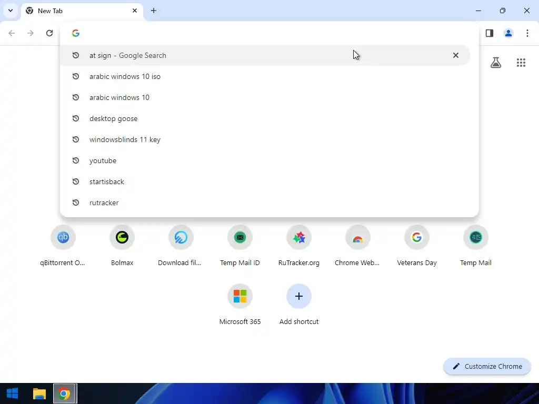The height and width of the screenshot is (404, 539).
Task: Open the Chrome side panel
Action: tap(490, 33)
